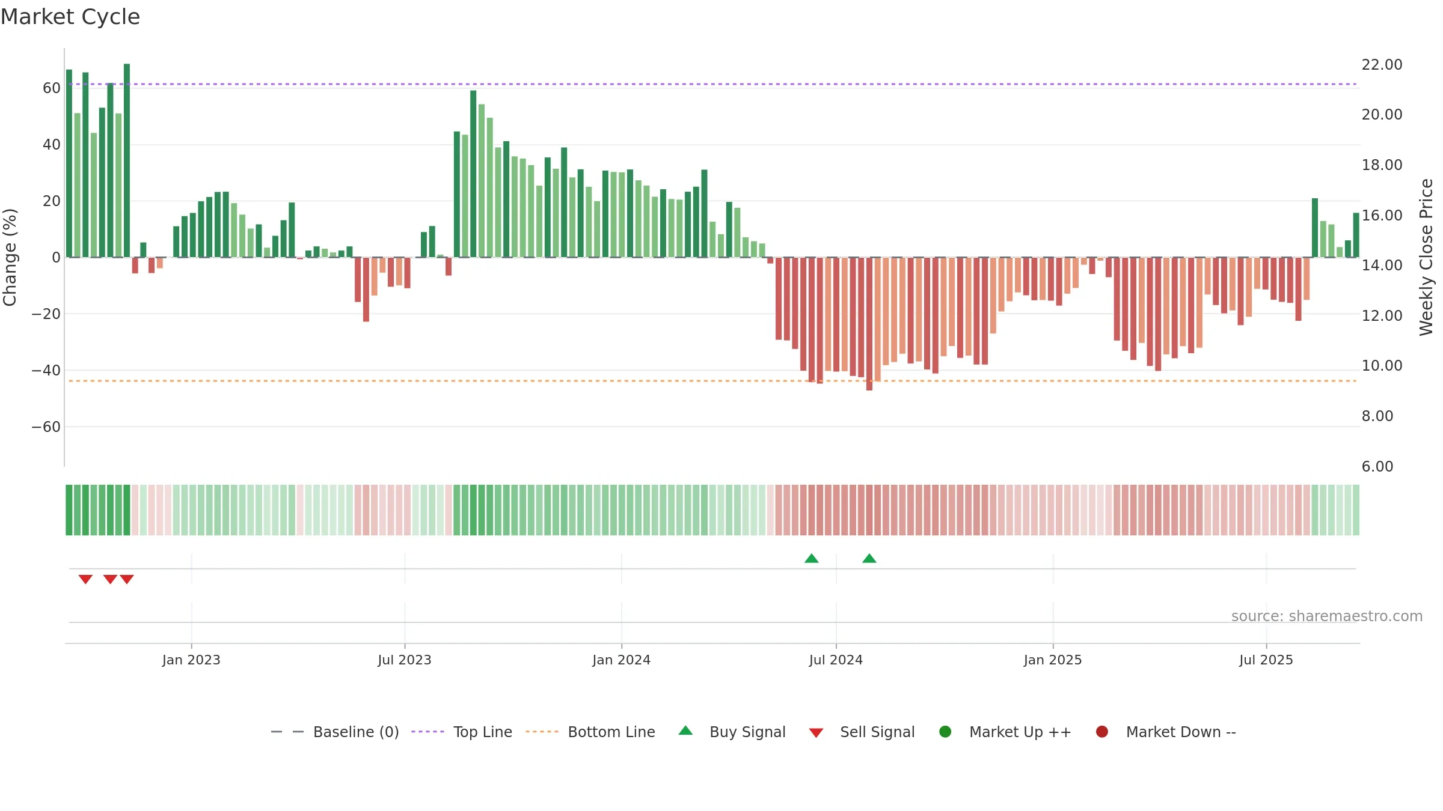Viewport: 1443px width, 811px height.
Task: Click the Jan 2023 axis label
Action: tap(191, 660)
